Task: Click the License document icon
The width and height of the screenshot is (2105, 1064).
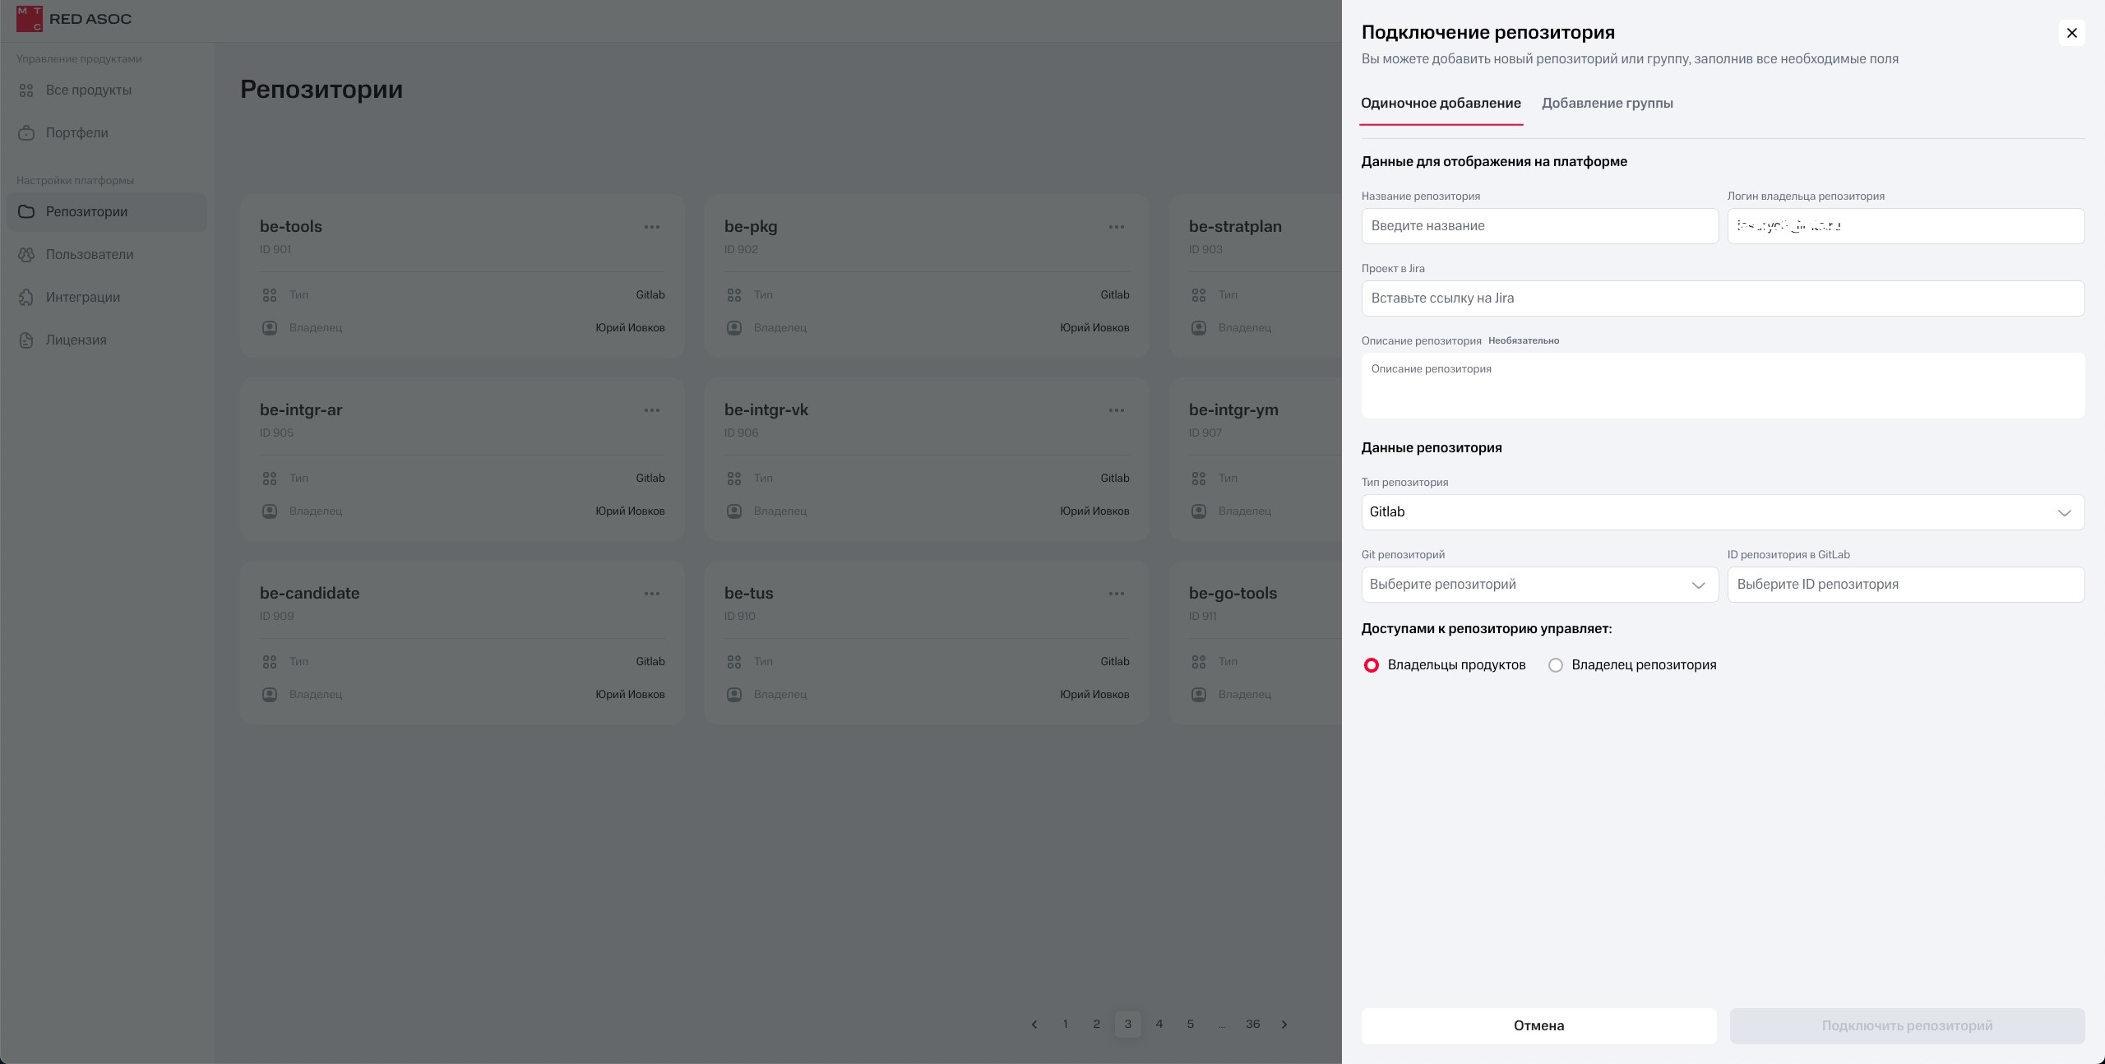Action: (26, 340)
